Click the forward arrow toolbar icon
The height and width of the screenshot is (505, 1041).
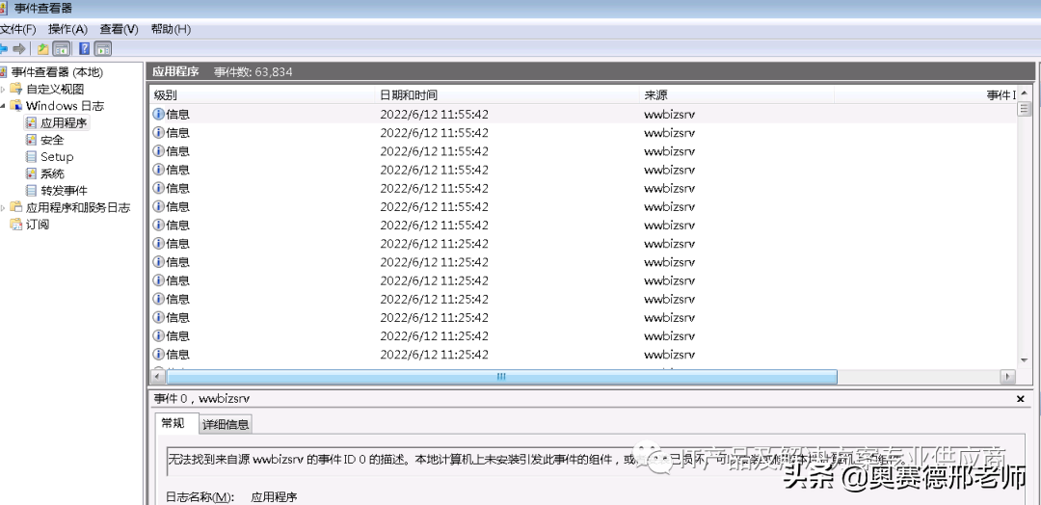[19, 48]
